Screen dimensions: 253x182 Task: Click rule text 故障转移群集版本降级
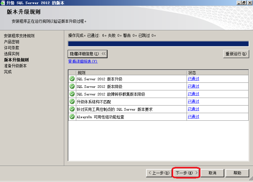pyautogui.click(x=111, y=94)
